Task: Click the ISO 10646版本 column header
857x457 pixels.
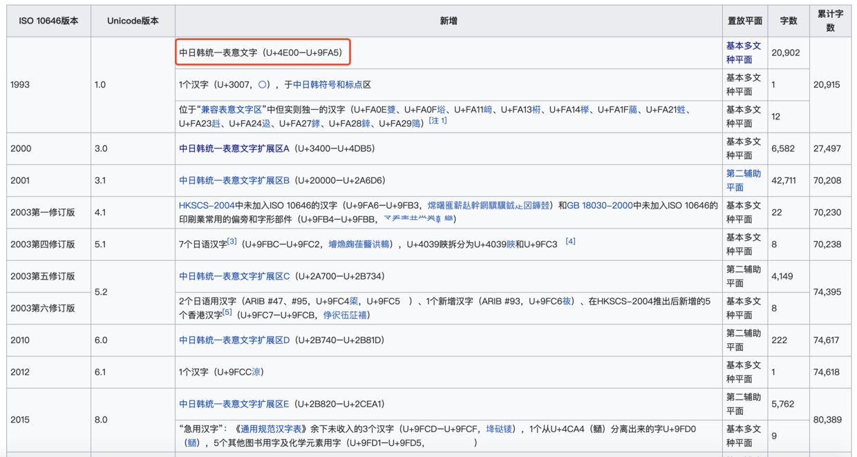Action: (48, 21)
